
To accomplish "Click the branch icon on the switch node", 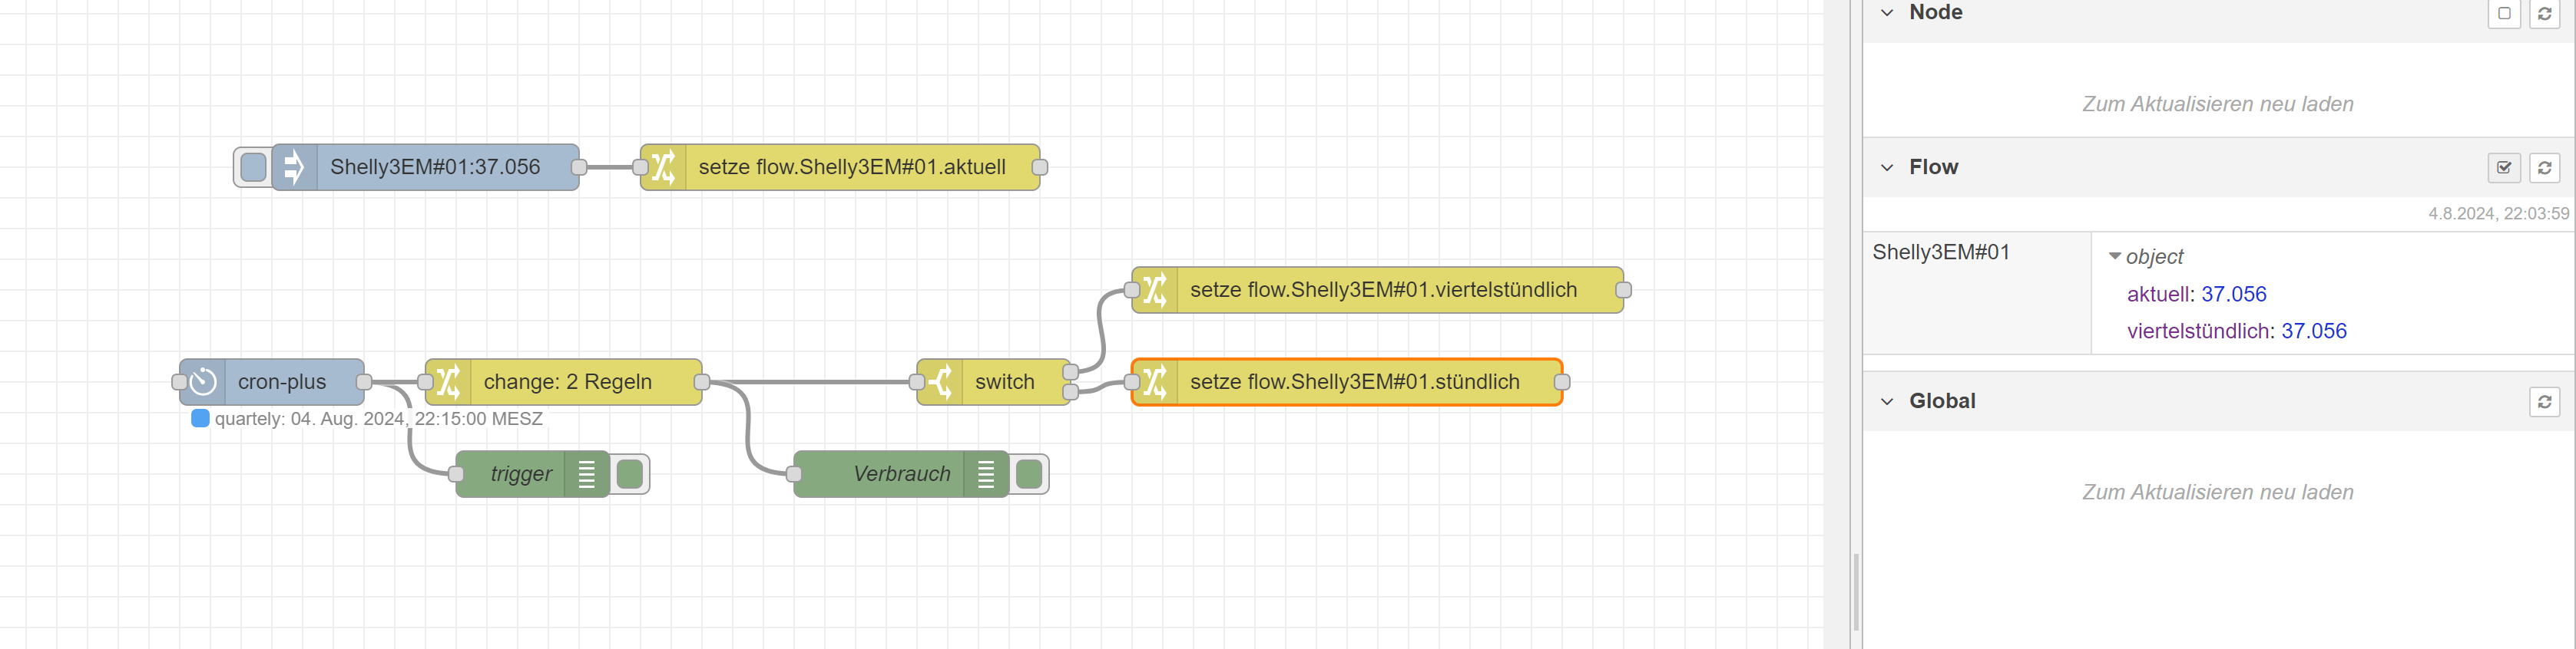I will point(940,381).
